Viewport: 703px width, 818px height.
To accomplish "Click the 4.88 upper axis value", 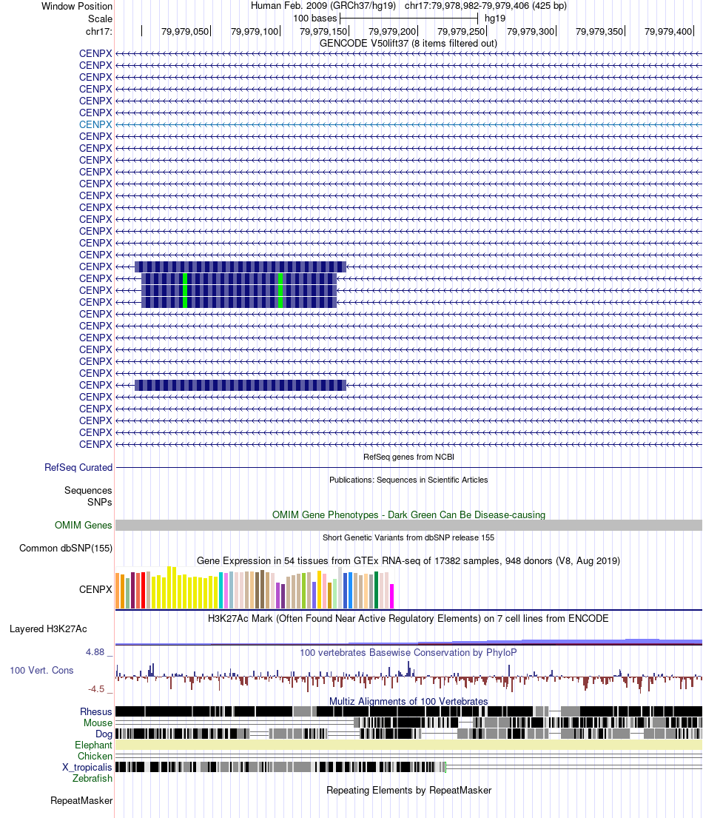I will (95, 652).
